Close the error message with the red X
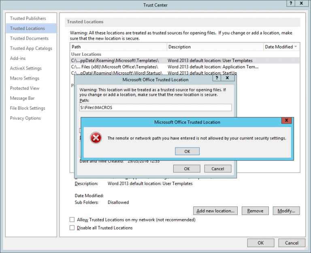This screenshot has height=253, width=311. (287, 120)
